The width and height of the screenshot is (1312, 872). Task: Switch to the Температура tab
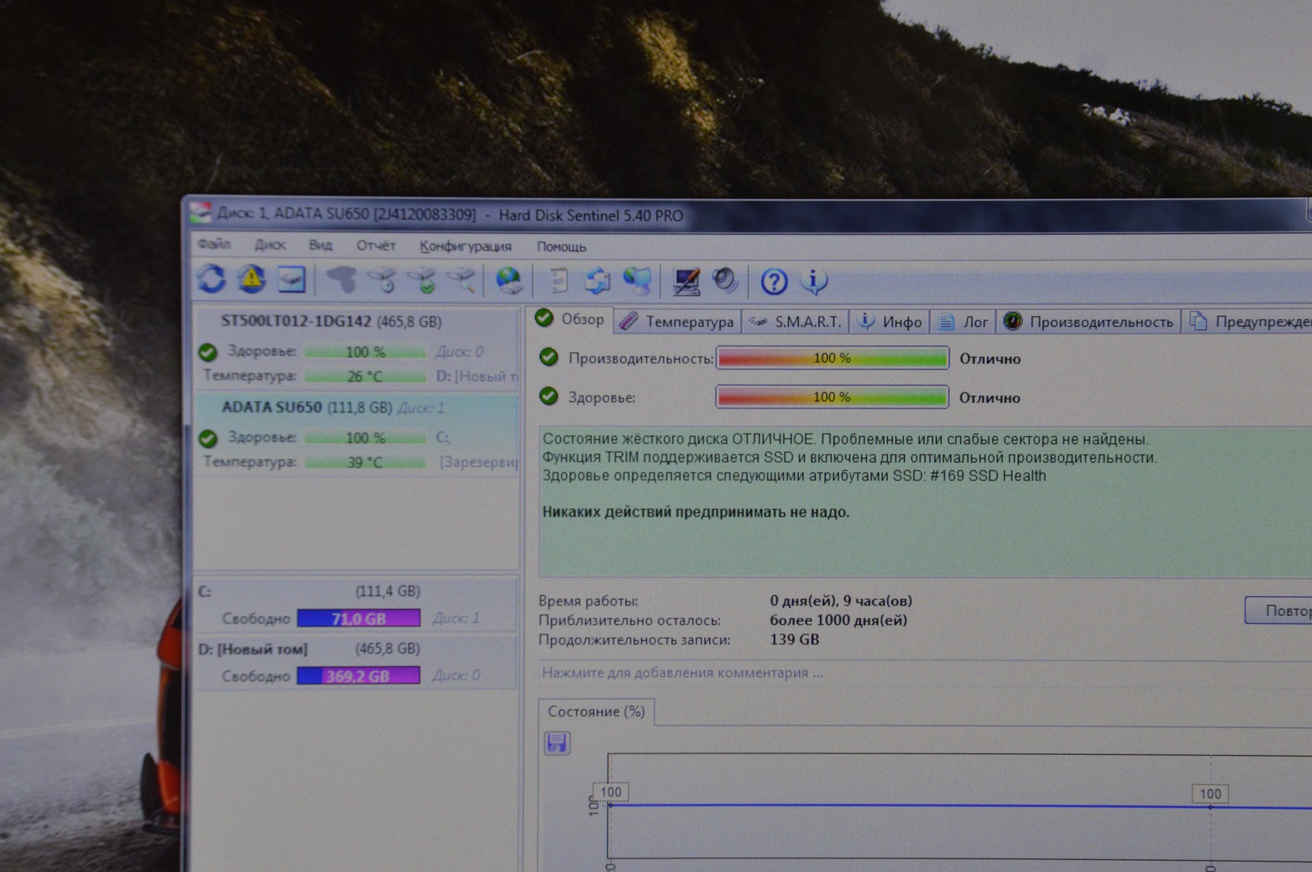(x=679, y=321)
